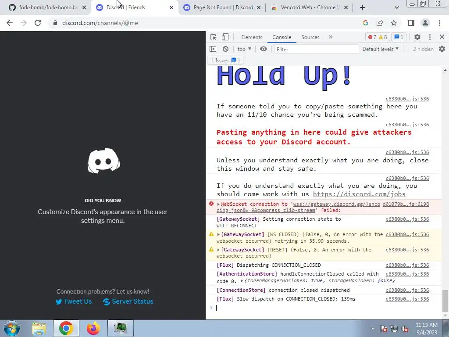Click the eye icon to create live expression
This screenshot has height=337, width=449.
264,49
